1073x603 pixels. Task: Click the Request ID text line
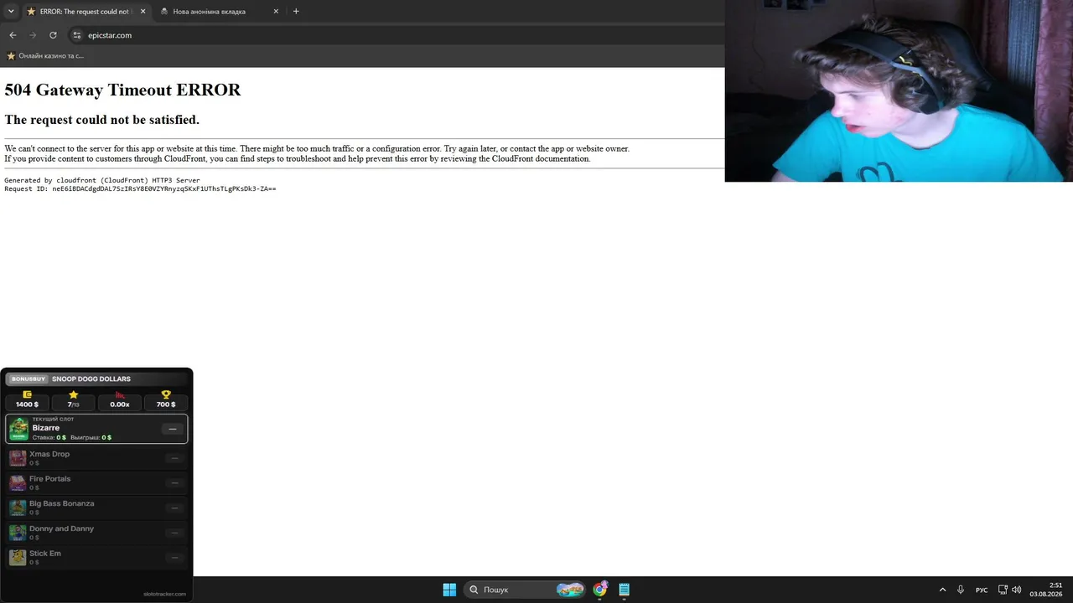pyautogui.click(x=140, y=189)
